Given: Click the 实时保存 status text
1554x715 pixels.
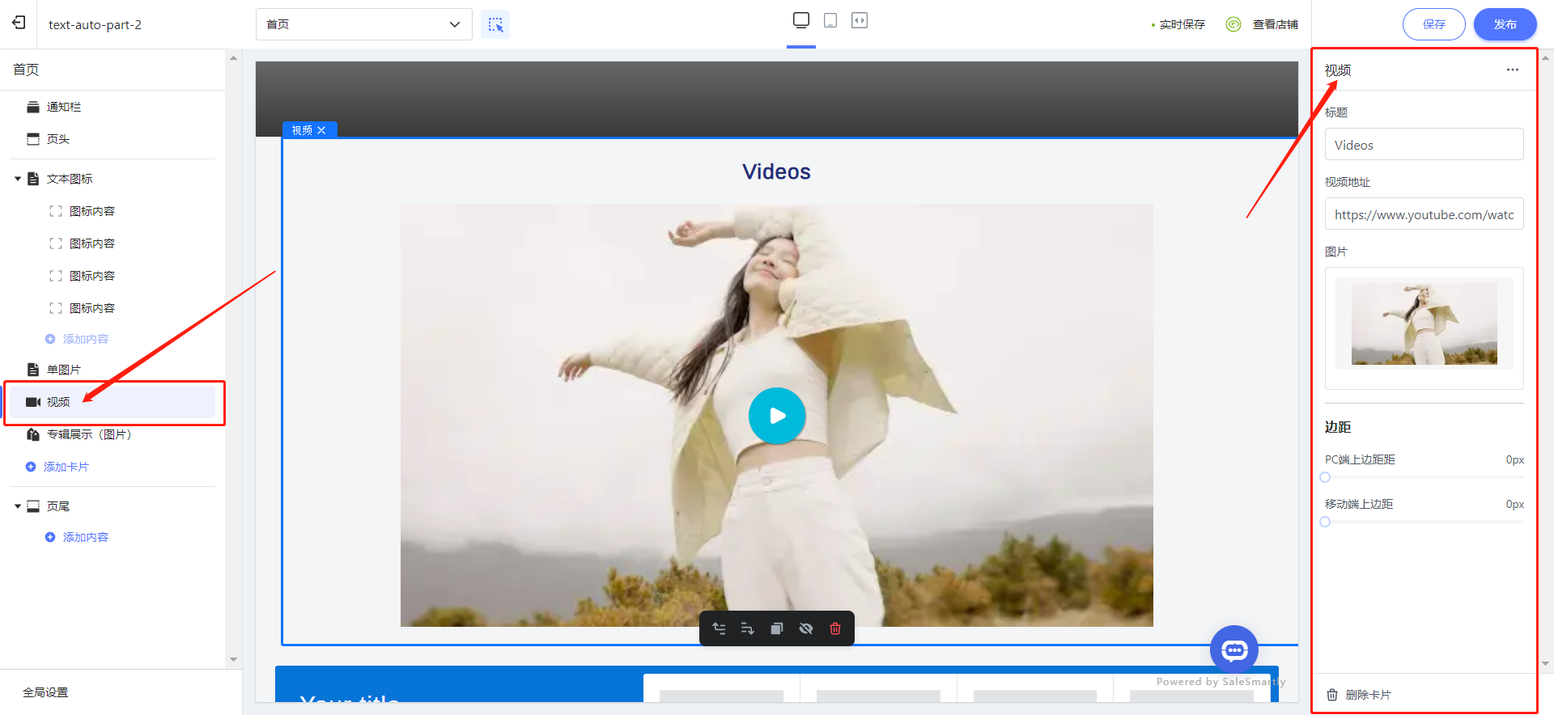Looking at the screenshot, I should click(1182, 24).
